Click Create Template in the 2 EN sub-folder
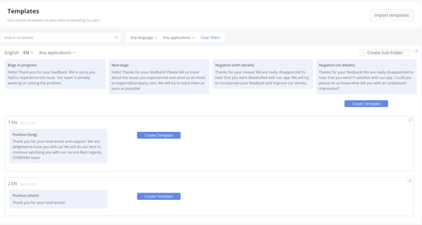 pos(158,196)
